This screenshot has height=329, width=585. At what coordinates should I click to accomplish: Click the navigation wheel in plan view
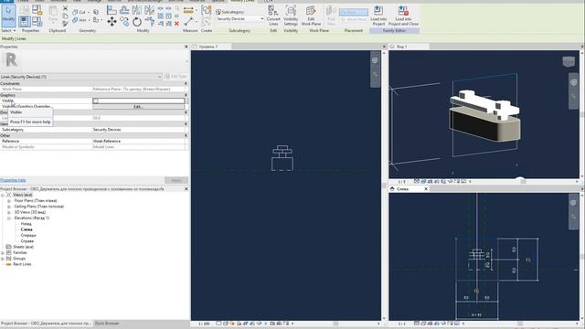(375, 60)
